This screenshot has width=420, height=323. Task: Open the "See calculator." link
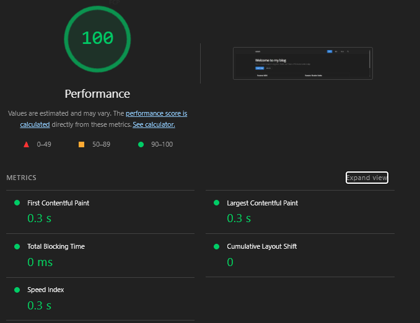pos(154,124)
